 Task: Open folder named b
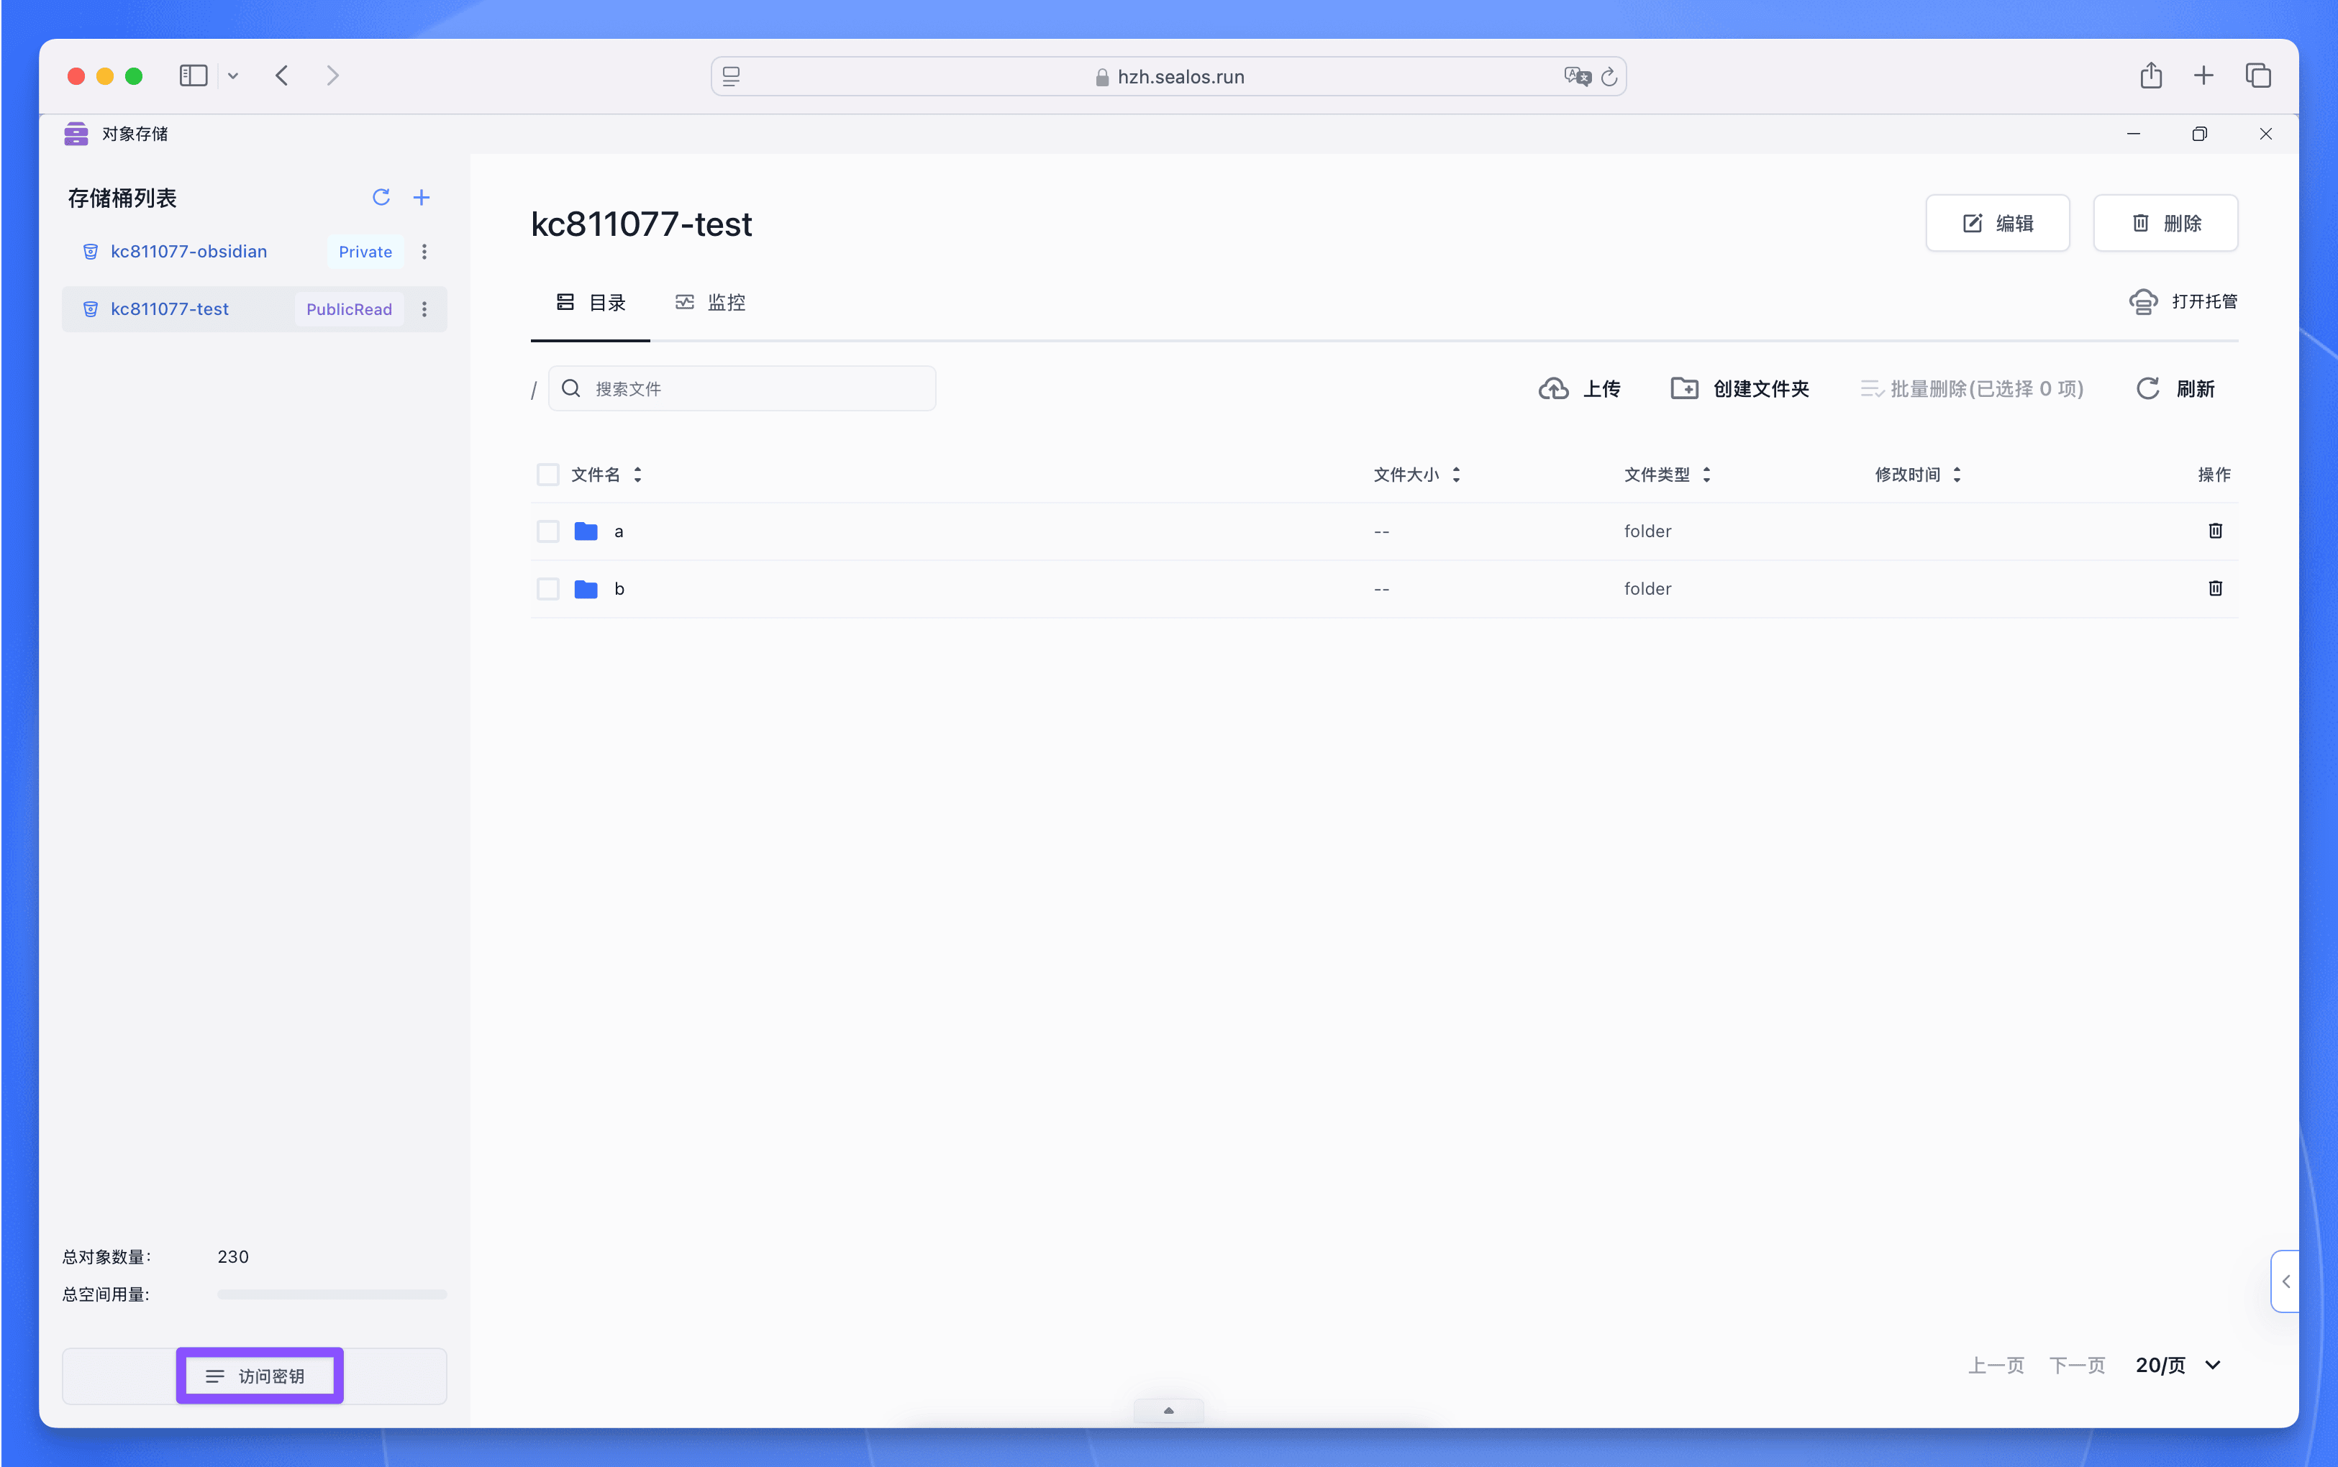(619, 589)
